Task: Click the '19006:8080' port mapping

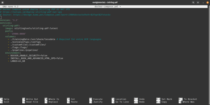Action: 18,34
